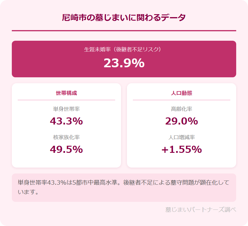This screenshot has width=248, height=226.
Task: Click the 後継者不足リスク parenthetical in the banner
Action: click(136, 50)
